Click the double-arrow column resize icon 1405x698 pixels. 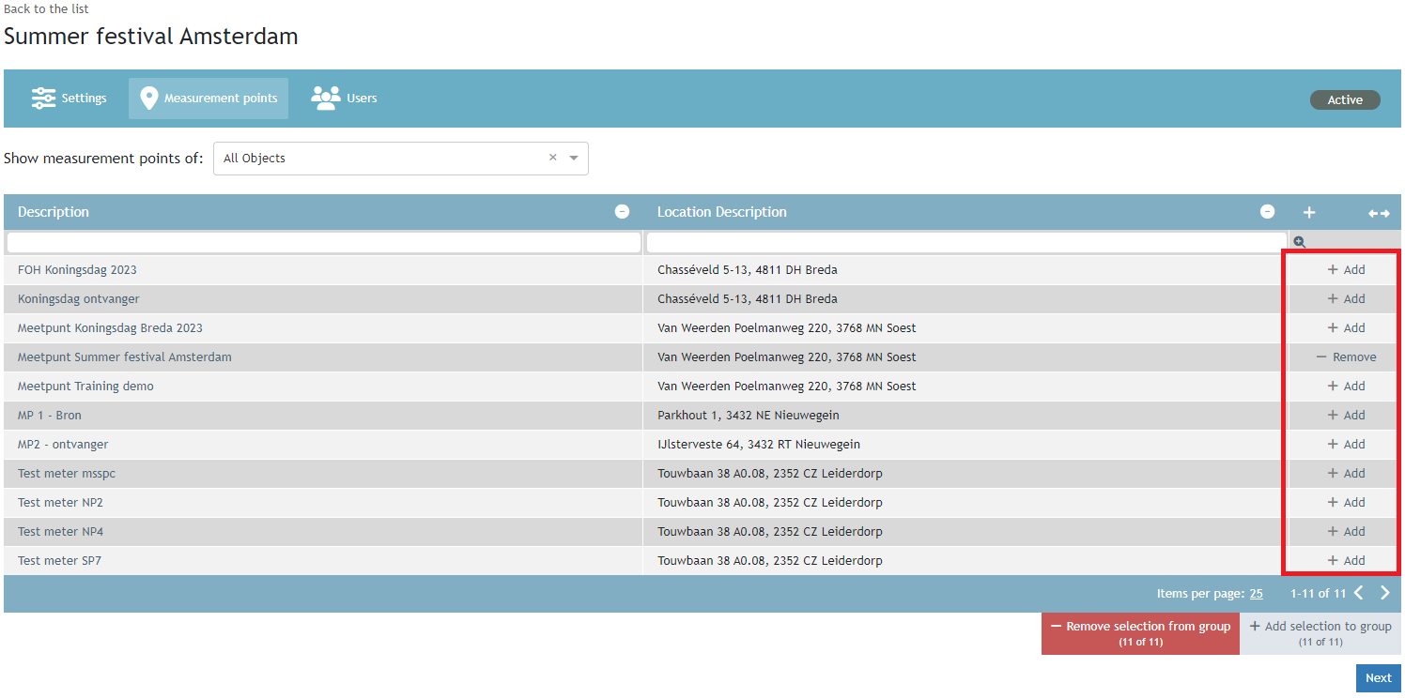(x=1378, y=213)
